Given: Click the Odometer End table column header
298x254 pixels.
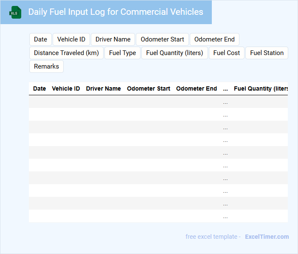Looking at the screenshot, I should point(197,89).
